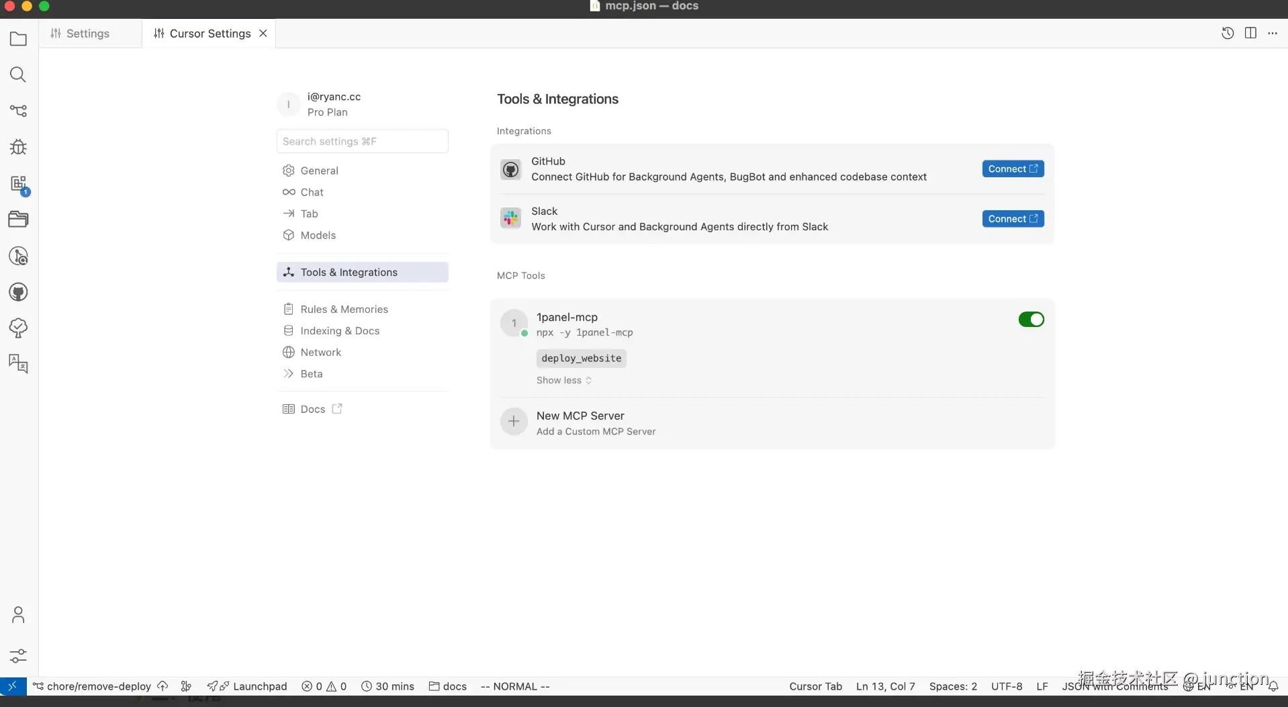Connect the GitHub integration
The height and width of the screenshot is (707, 1288).
tap(1013, 169)
